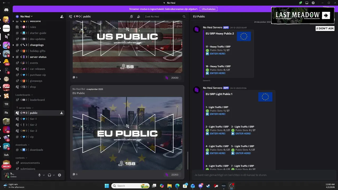The image size is (338, 190).
Task: Open EU flag thumbnail in Heavy Public 2 embed
Action: coord(244,36)
